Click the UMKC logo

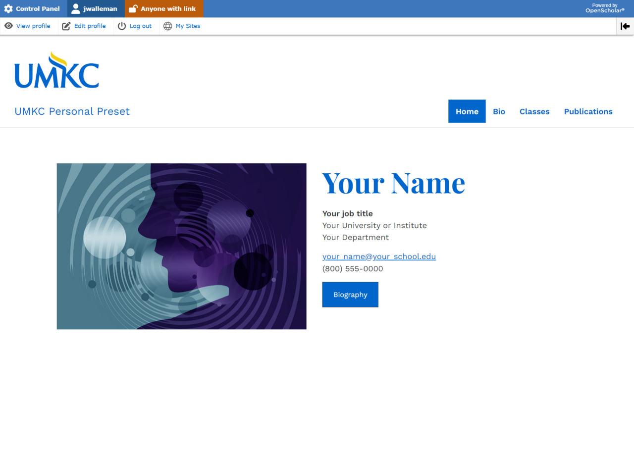point(57,70)
